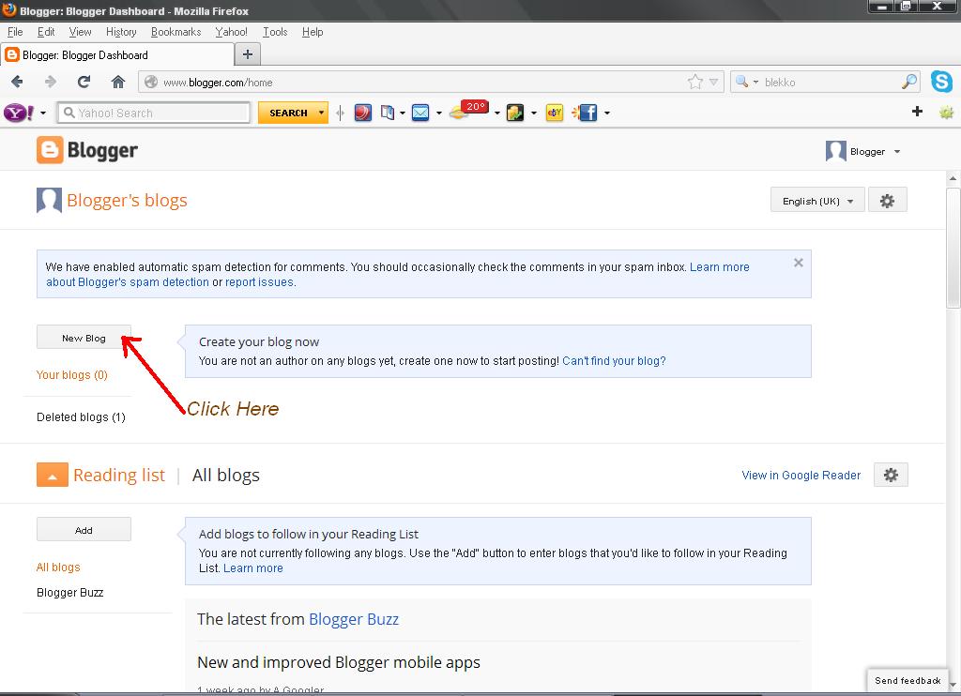Click the plus icon on Yahoo toolbar
Screen dimensions: 961x696
pos(917,112)
